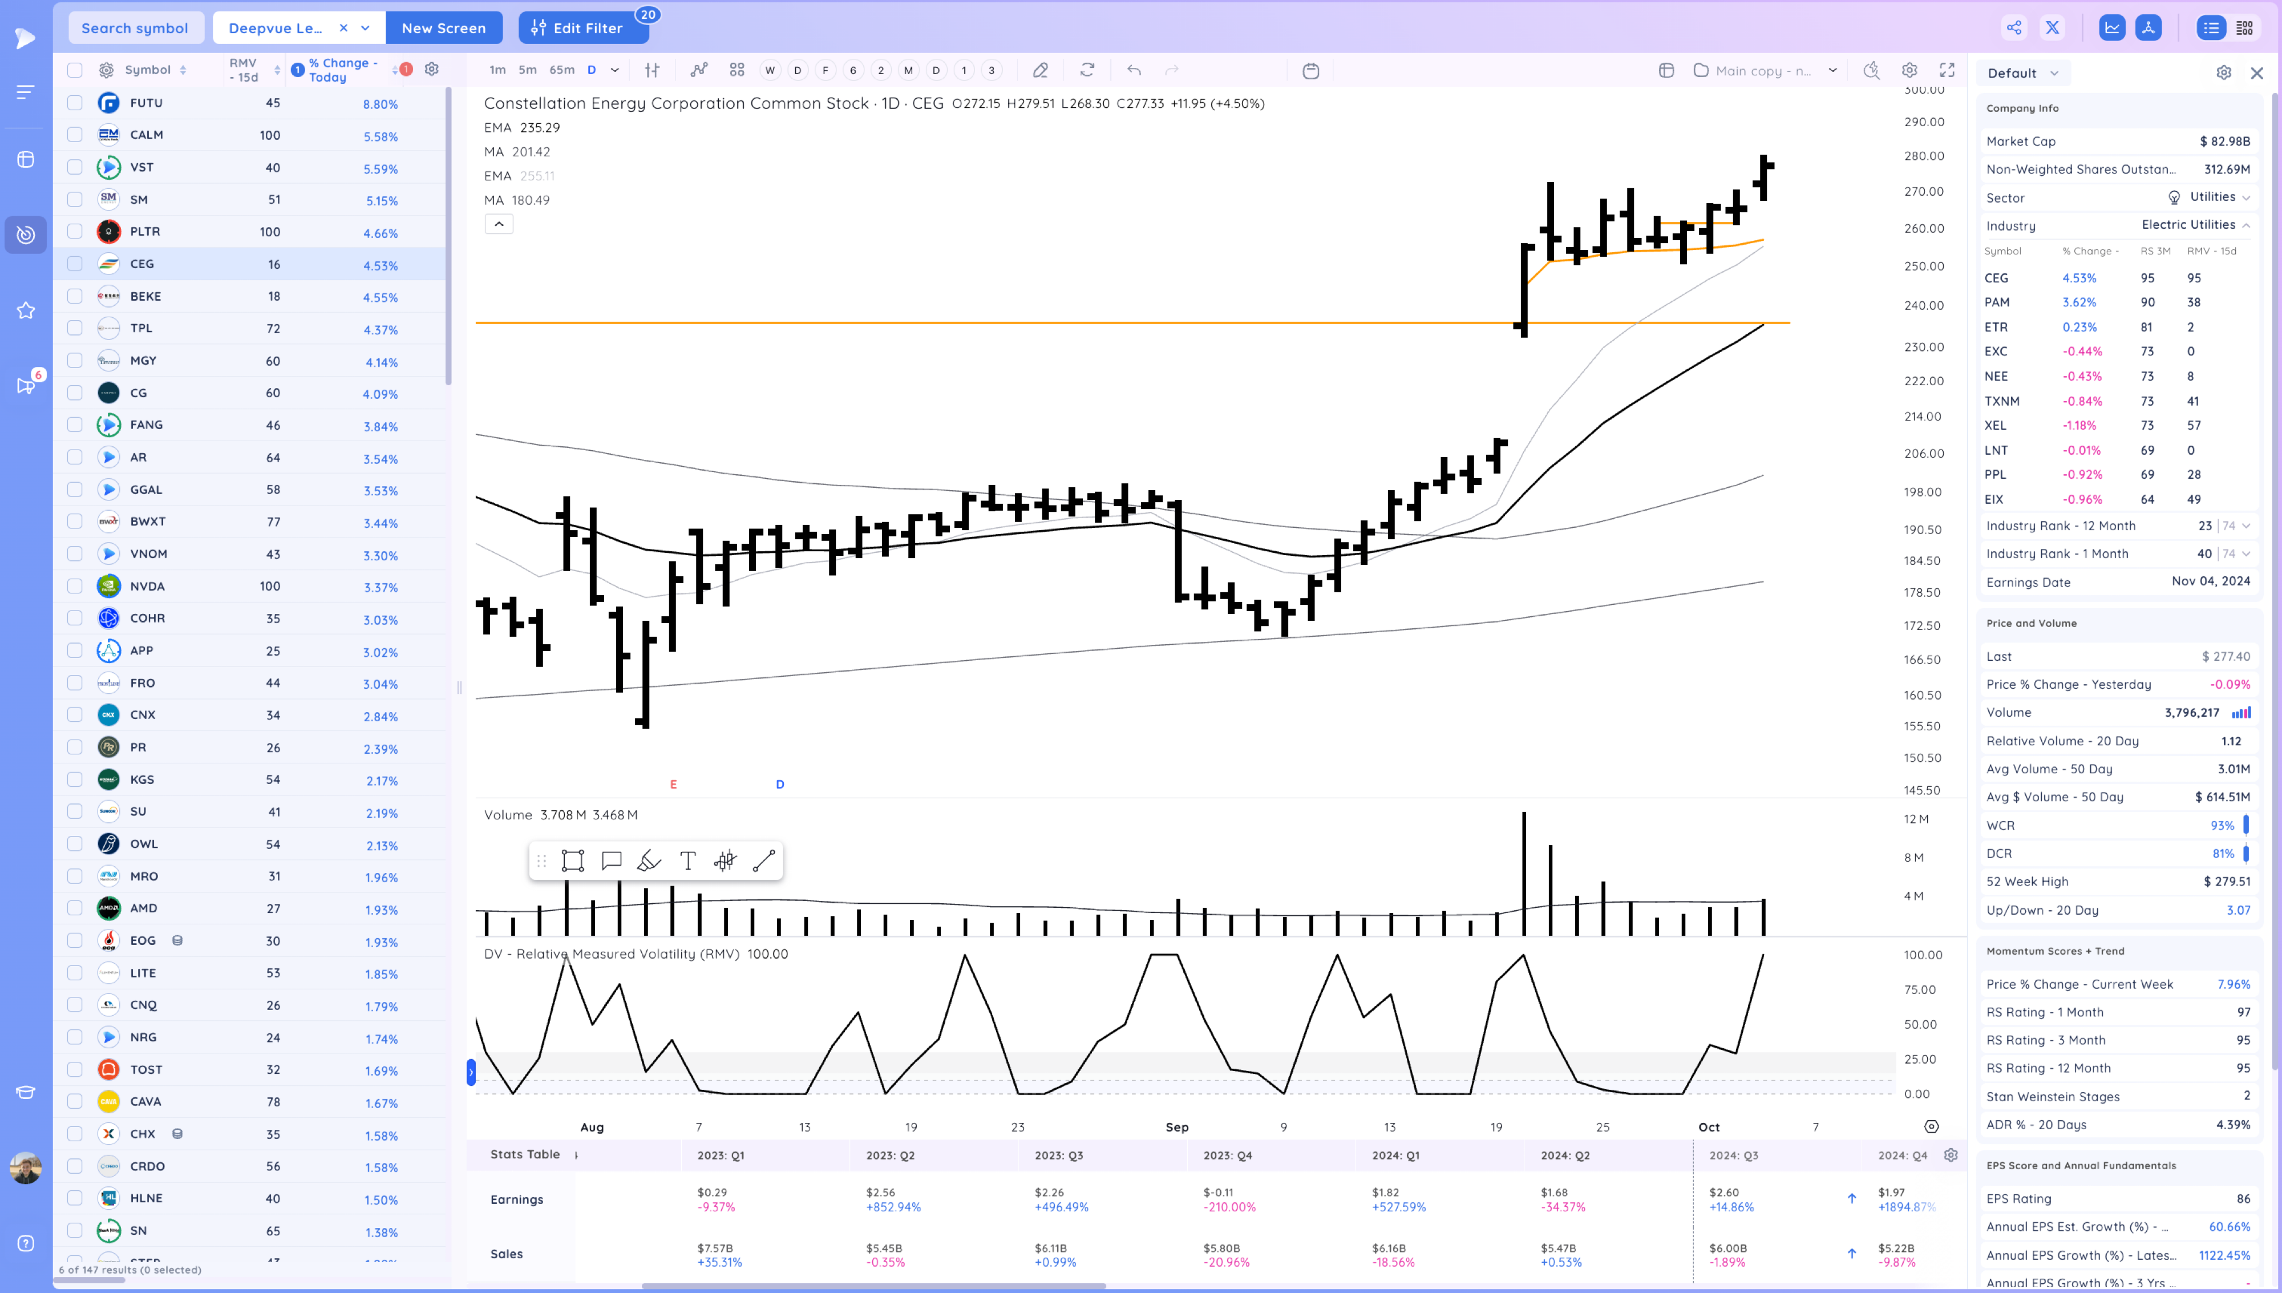Viewport: 2282px width, 1293px height.
Task: Select the rectangle shape drawing tool
Action: 573,860
